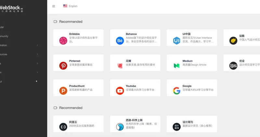Click the Pinterest red logo icon
Viewport: 260px width, 137px height.
[63, 66]
